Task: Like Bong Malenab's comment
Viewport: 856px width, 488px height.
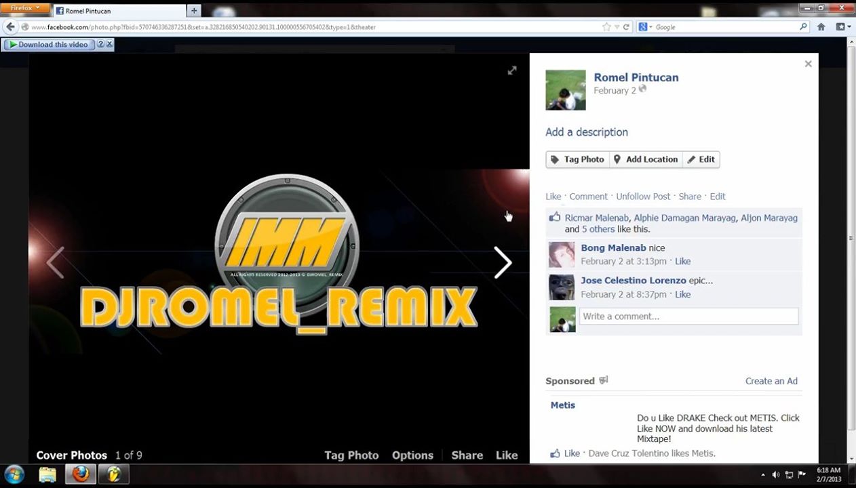Action: (x=683, y=261)
